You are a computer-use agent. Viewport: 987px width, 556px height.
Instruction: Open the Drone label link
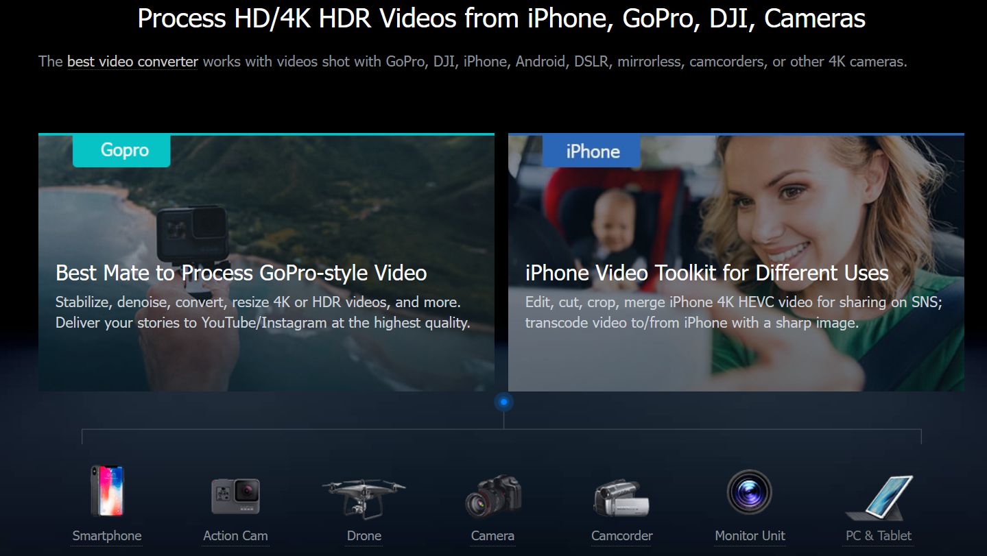coord(364,536)
